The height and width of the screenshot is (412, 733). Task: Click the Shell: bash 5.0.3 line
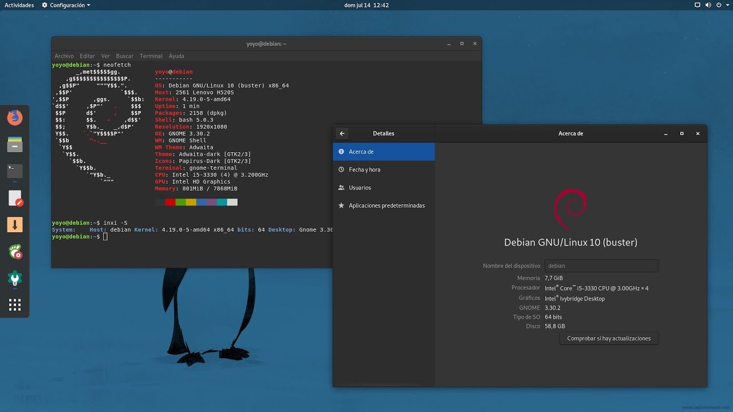tap(184, 120)
